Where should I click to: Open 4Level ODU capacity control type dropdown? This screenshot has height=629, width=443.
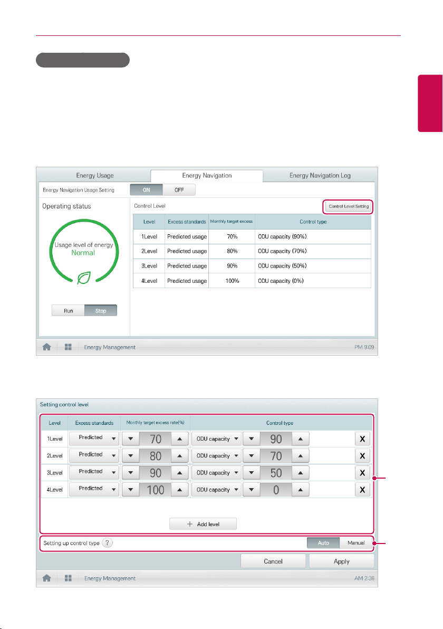(x=216, y=489)
